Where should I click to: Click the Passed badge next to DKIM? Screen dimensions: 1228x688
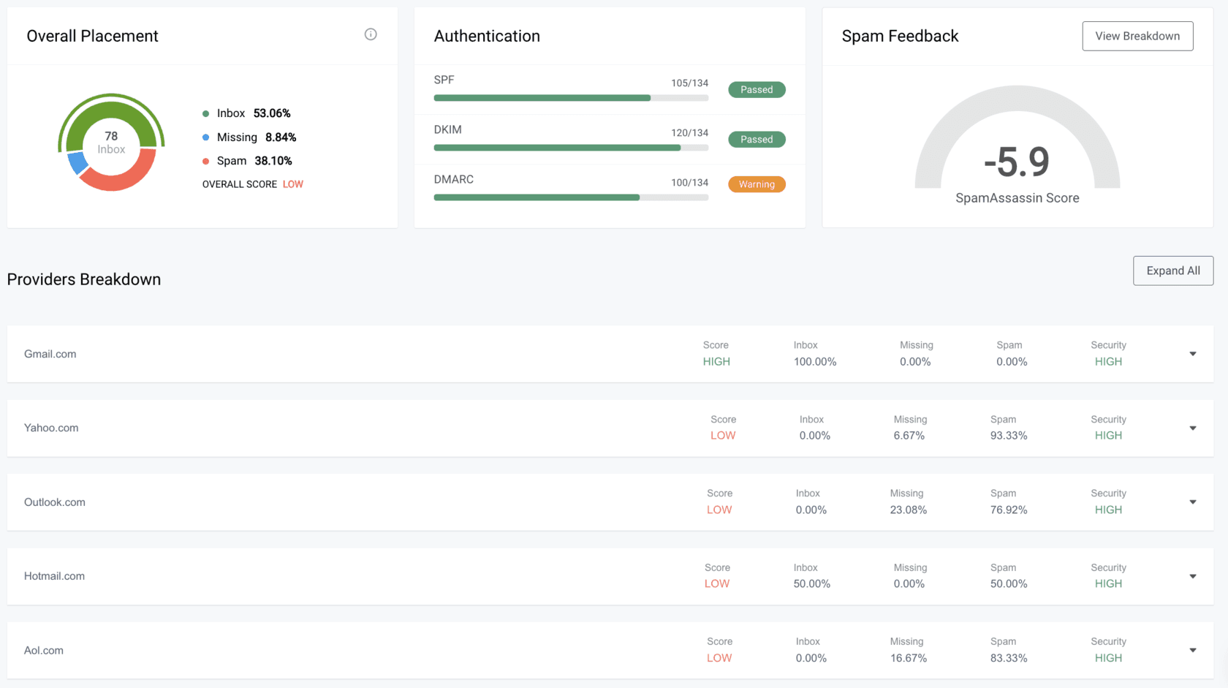(x=757, y=139)
